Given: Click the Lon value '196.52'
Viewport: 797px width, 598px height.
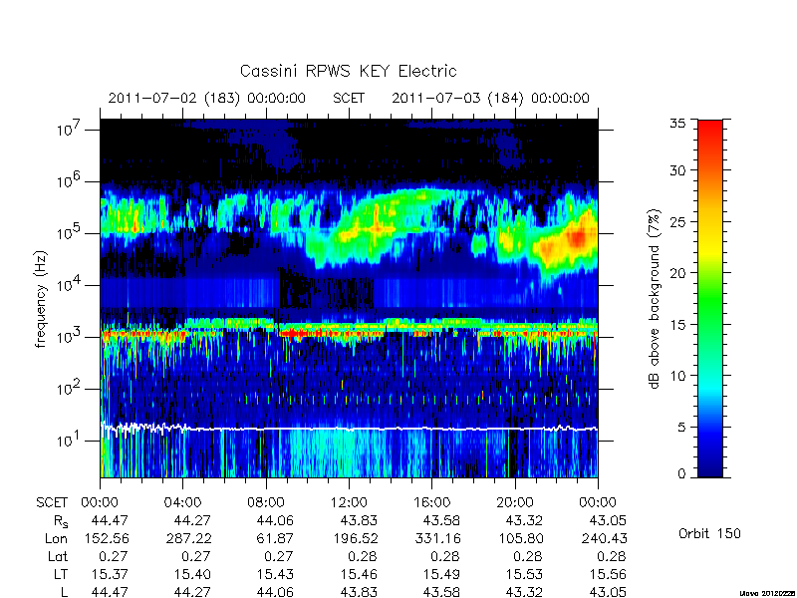Looking at the screenshot, I should point(355,538).
